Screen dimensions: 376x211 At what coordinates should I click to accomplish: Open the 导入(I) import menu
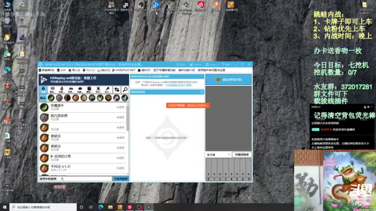(x=74, y=70)
